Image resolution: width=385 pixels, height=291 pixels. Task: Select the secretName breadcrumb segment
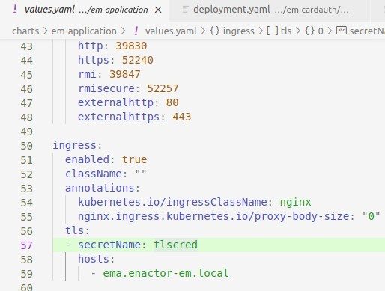point(367,31)
